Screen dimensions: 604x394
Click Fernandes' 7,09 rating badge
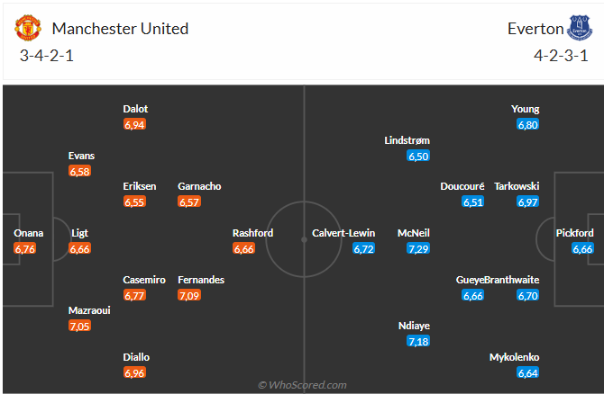point(189,294)
